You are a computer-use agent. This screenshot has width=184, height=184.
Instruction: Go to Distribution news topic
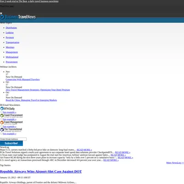coord(11,28)
